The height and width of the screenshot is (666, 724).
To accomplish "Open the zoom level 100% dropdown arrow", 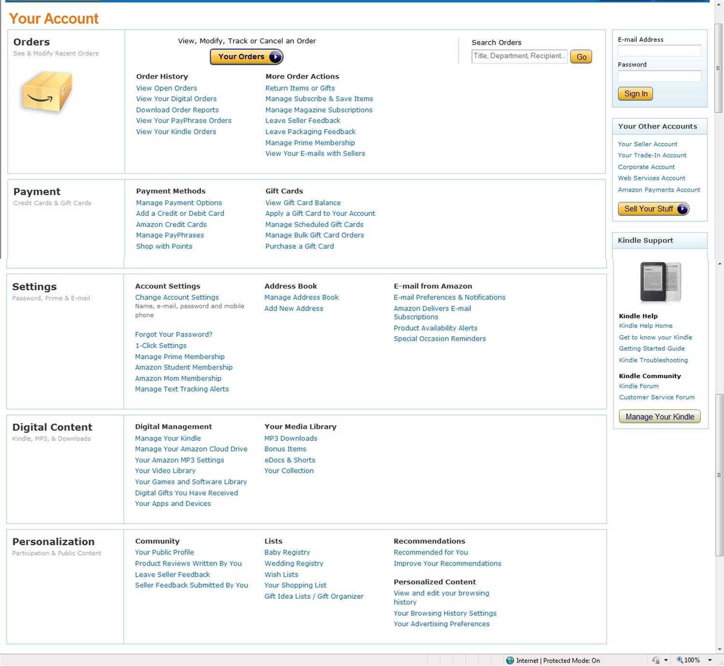I will (710, 660).
